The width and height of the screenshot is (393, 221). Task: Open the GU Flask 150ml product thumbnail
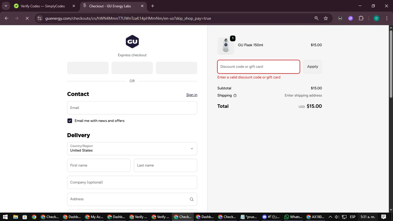point(226,45)
